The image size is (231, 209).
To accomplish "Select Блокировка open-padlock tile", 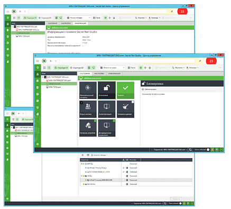I will (x=107, y=90).
